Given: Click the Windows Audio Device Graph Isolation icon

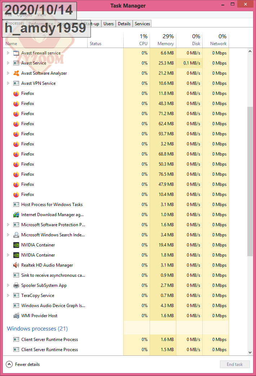Looking at the screenshot, I should click(16, 306).
